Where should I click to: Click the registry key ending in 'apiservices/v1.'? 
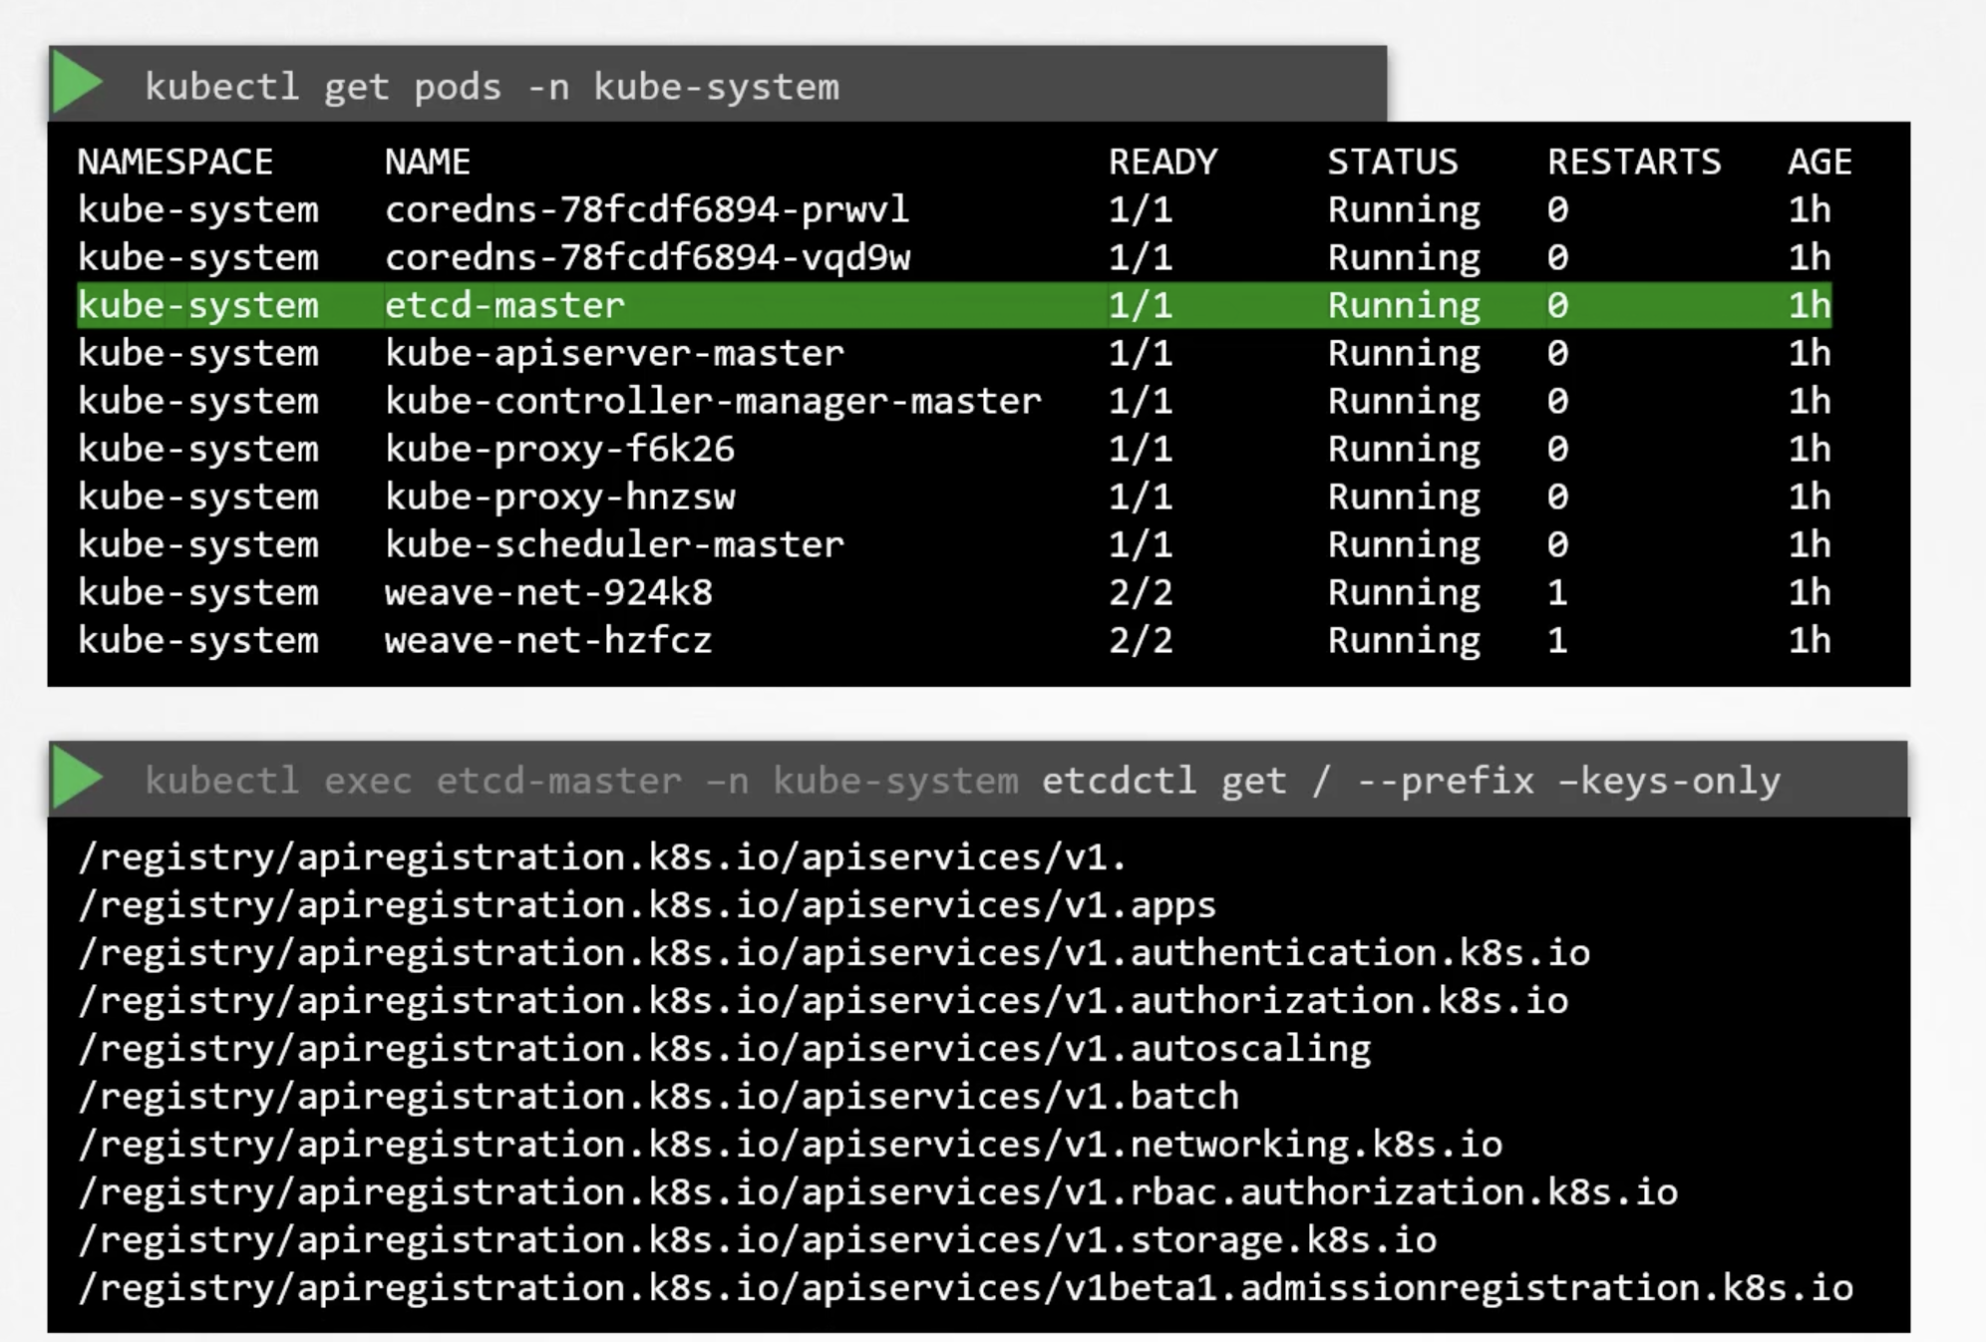(x=602, y=857)
